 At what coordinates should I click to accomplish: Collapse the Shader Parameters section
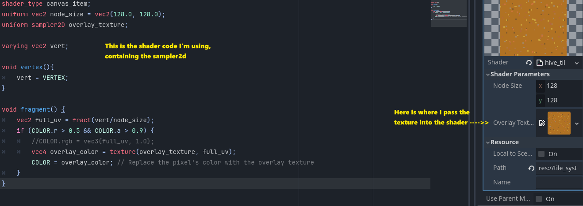(518, 74)
